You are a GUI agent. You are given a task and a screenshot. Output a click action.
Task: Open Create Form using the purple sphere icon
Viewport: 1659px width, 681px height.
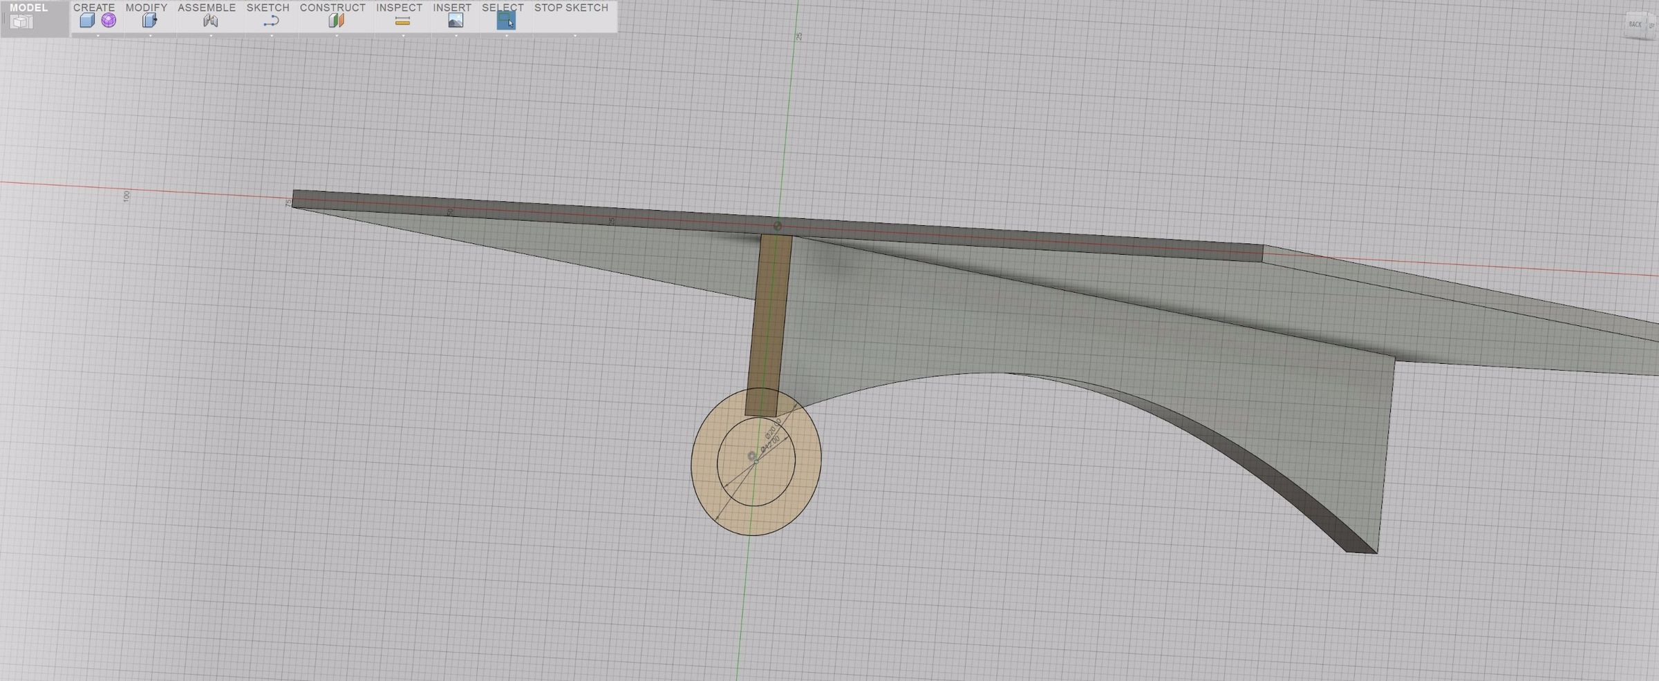click(108, 21)
